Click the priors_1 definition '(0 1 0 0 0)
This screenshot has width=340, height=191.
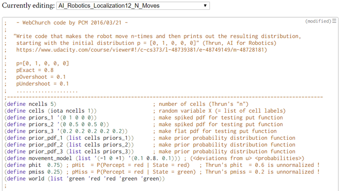[50, 118]
